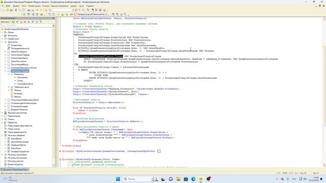Screen dimensions: 326x183
Task: Click the New document toolbar icon
Action: pyautogui.click(x=4, y=10)
